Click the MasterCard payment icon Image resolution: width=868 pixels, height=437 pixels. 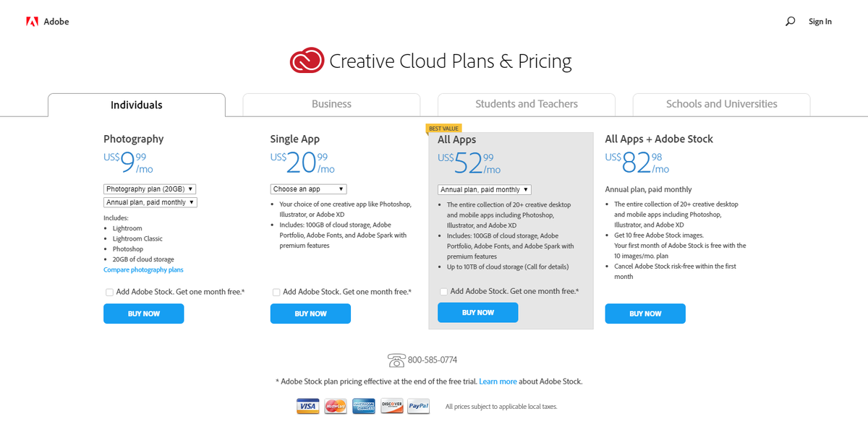(336, 406)
